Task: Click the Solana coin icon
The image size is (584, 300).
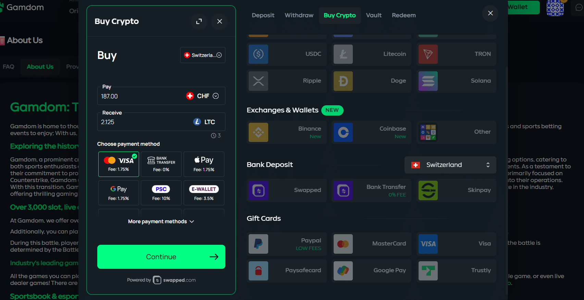Action: point(428,81)
